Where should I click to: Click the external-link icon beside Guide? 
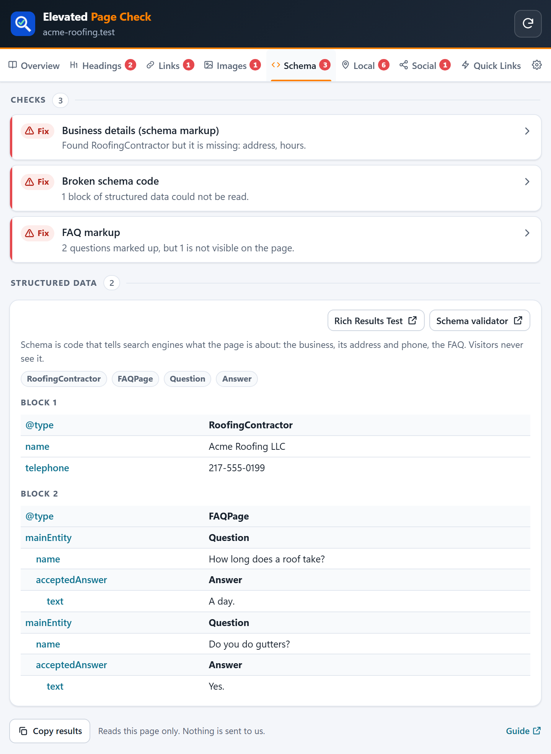(x=537, y=731)
